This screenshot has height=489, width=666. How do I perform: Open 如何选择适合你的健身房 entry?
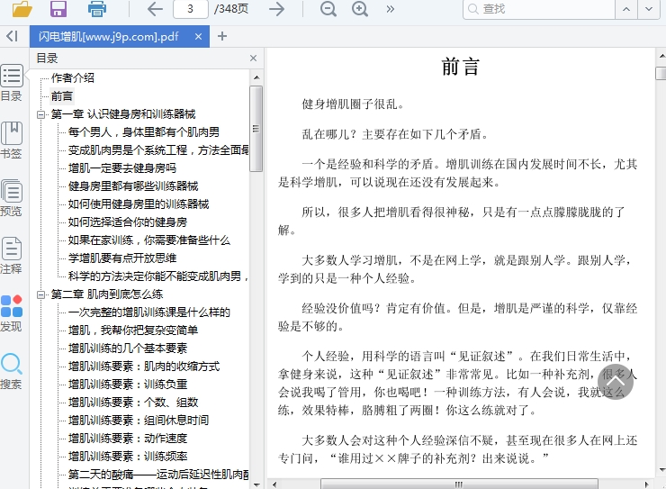click(128, 222)
